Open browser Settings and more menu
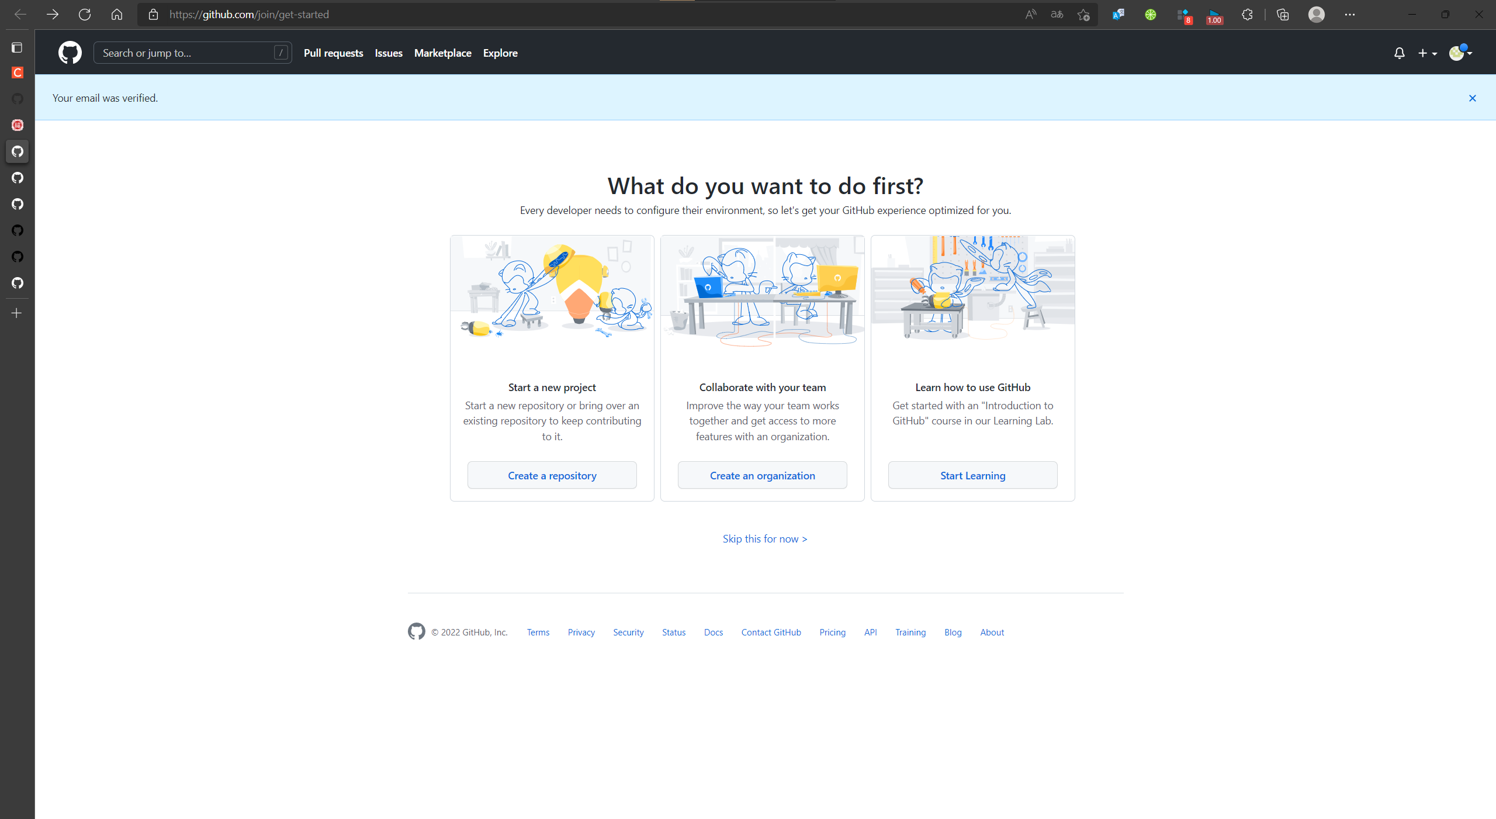1496x819 pixels. pyautogui.click(x=1349, y=15)
